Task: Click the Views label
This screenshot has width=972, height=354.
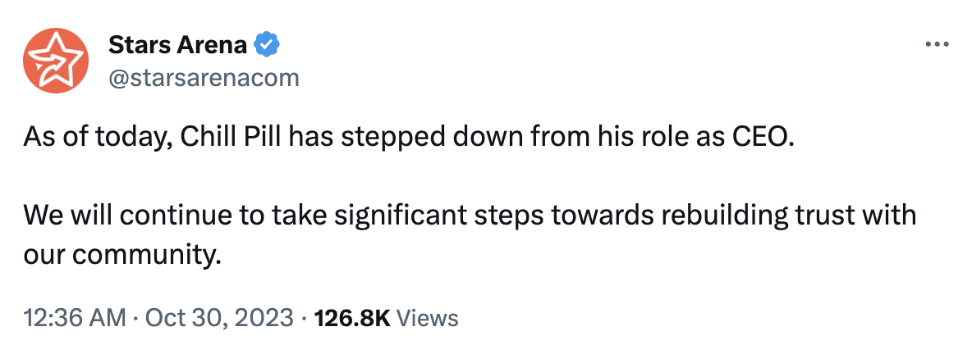Action: (x=428, y=317)
